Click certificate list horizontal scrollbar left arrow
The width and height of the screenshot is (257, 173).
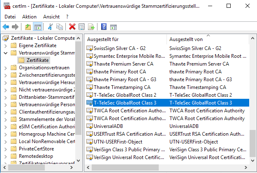88,167
